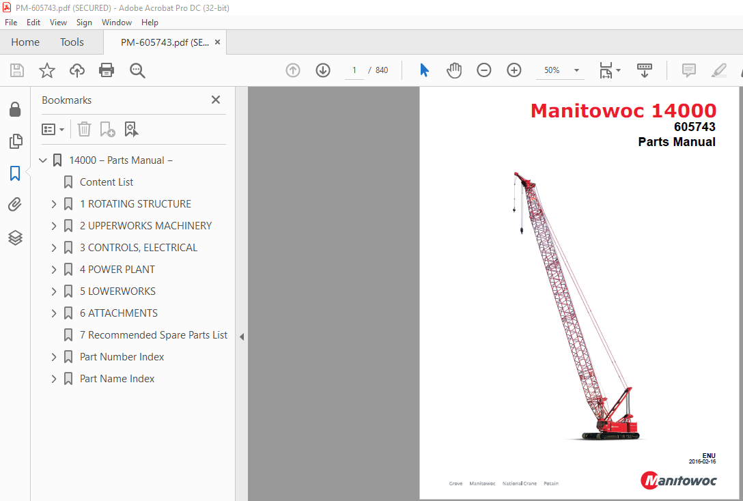743x501 pixels.
Task: Go to 1 ROTATING STRUCTURE bookmark
Action: click(x=135, y=204)
